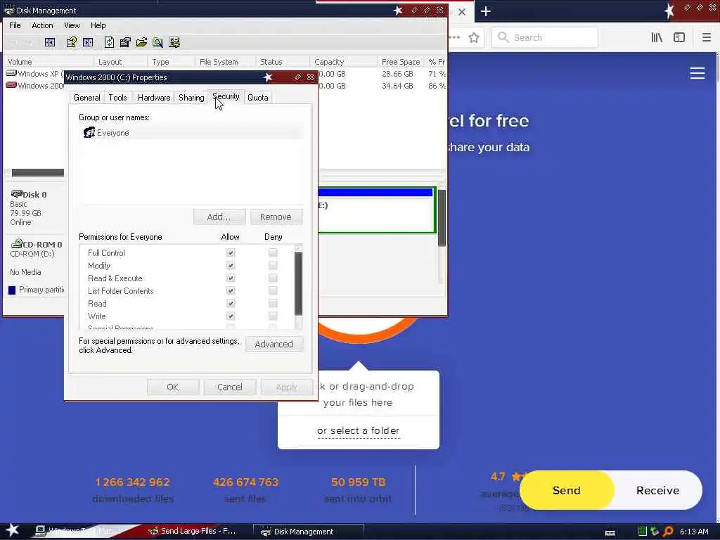Click the Disk Management taskbar button
Viewport: 720px width, 540px height.
[309, 532]
